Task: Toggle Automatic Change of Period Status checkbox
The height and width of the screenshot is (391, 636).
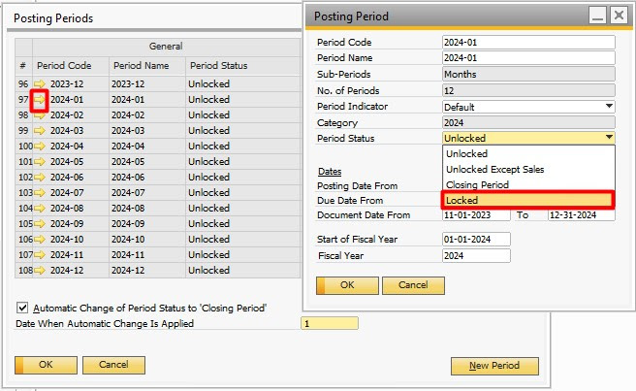Action: tap(23, 309)
